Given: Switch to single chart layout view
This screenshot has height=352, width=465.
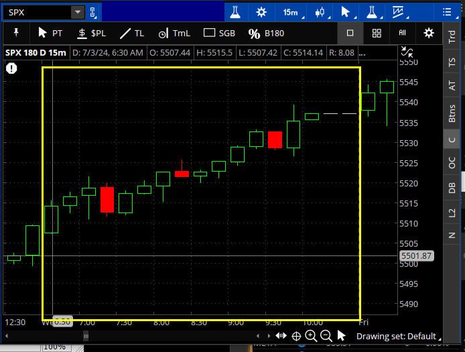Looking at the screenshot, I should click(350, 33).
